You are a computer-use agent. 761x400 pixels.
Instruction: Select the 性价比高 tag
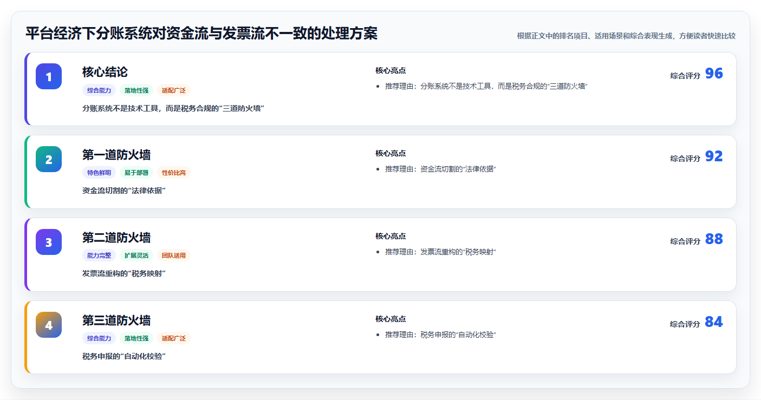coord(174,173)
